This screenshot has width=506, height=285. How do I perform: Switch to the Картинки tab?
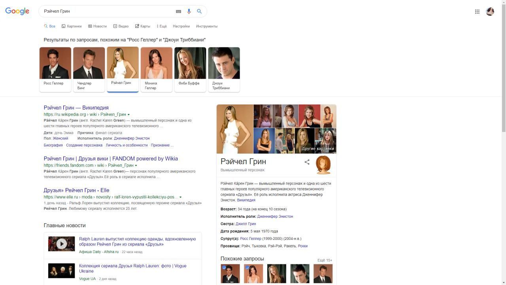click(x=72, y=26)
